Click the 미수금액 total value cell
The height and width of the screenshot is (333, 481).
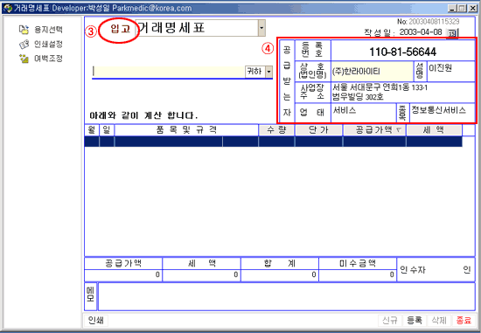coord(358,275)
